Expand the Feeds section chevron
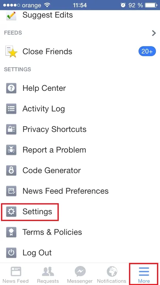 (154, 33)
